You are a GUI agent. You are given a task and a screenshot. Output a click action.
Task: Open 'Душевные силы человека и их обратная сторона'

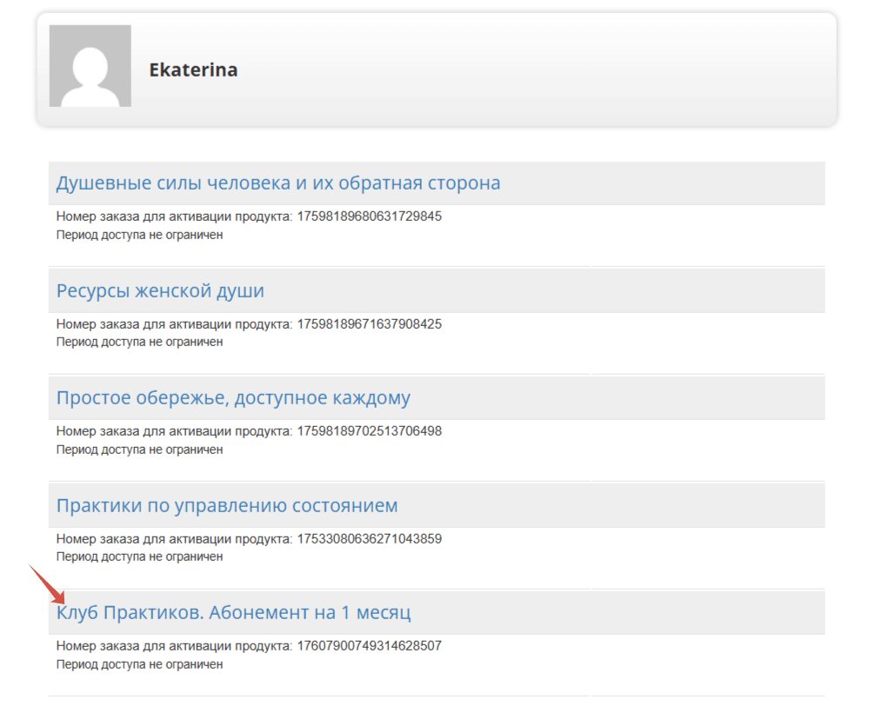277,183
